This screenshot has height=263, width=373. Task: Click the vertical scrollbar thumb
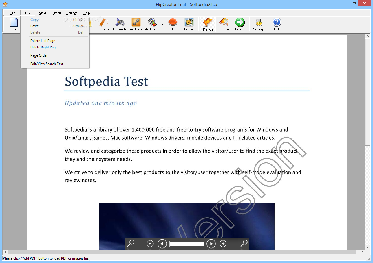(x=368, y=92)
